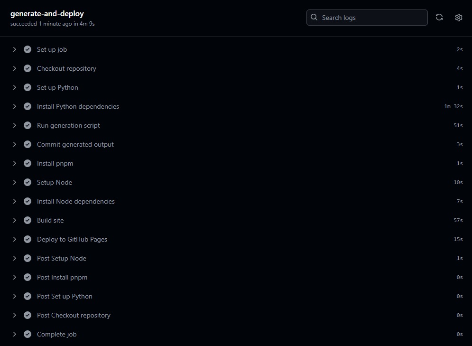472x346 pixels.
Task: Select the 'Deploy to GitHub Pages' step label
Action: click(72, 239)
